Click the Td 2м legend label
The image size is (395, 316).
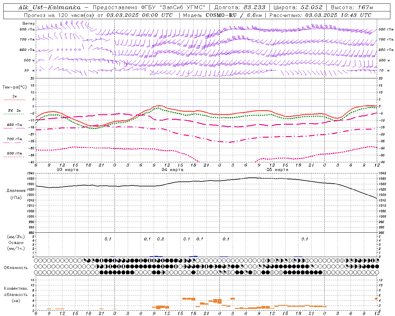click(x=15, y=110)
